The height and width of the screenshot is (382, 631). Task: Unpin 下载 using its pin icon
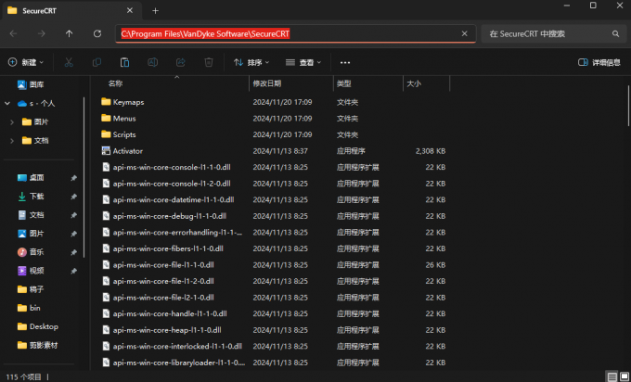pos(73,197)
